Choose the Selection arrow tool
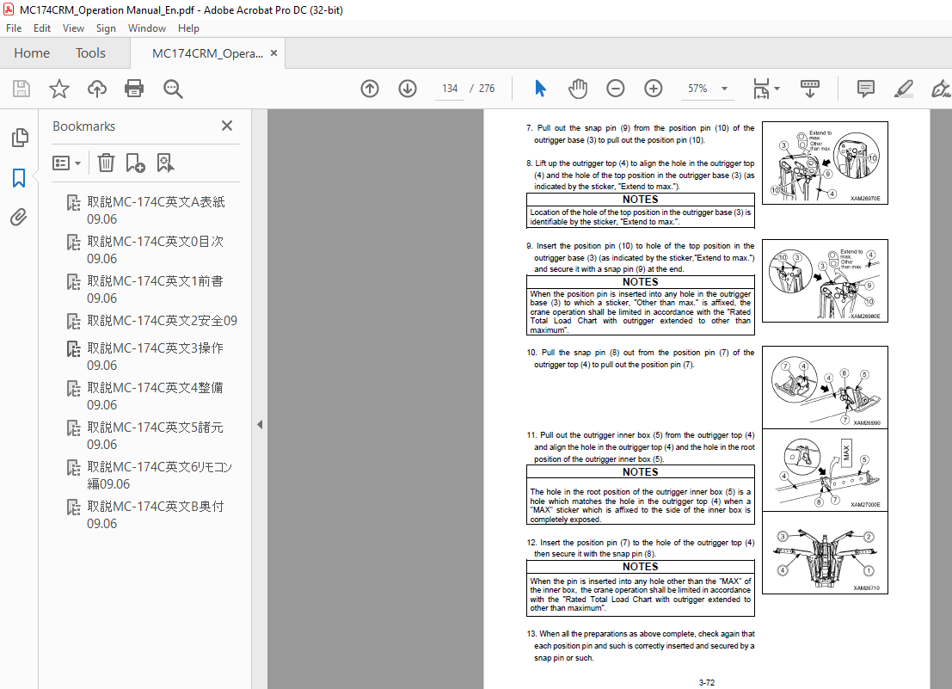 pyautogui.click(x=540, y=89)
